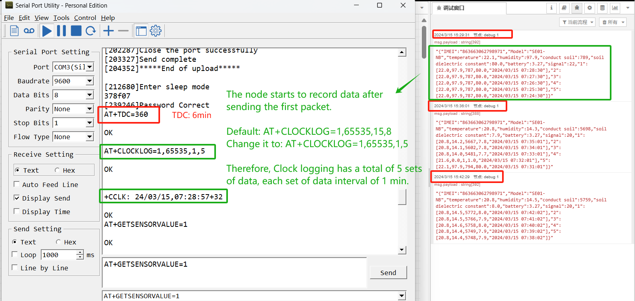Click the Enter sleep mode log line
635x301 pixels.
157,87
